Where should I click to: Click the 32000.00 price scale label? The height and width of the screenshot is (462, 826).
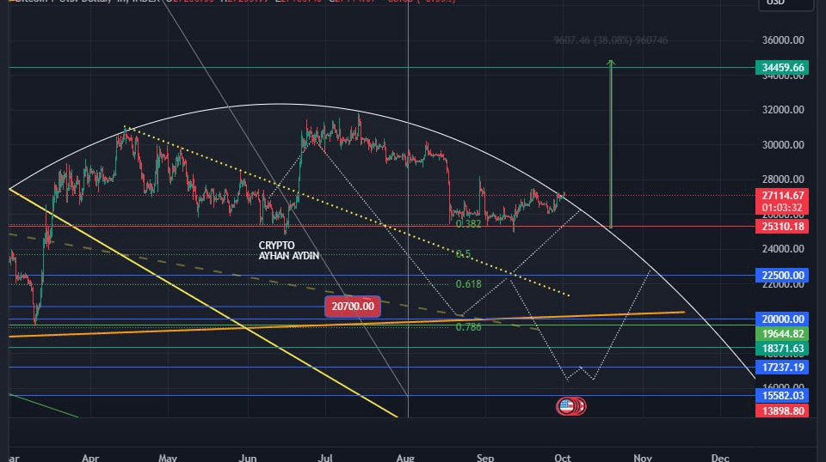pyautogui.click(x=783, y=109)
